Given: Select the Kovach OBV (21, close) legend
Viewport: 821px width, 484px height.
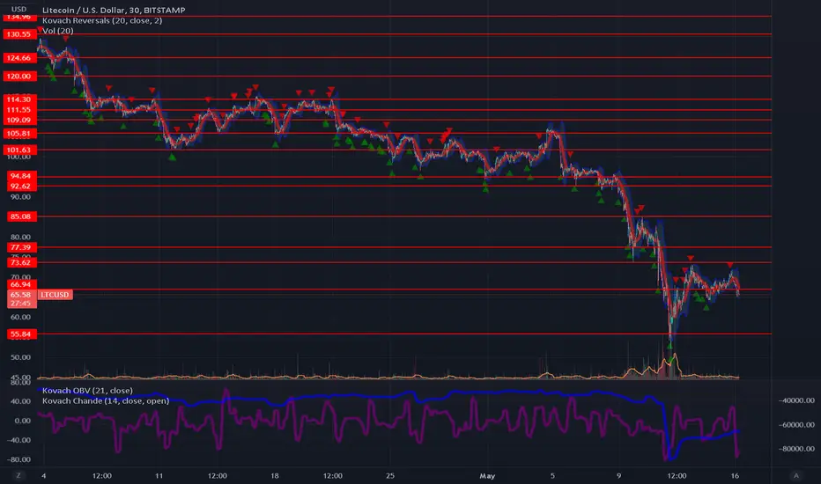Looking at the screenshot, I should (x=87, y=391).
